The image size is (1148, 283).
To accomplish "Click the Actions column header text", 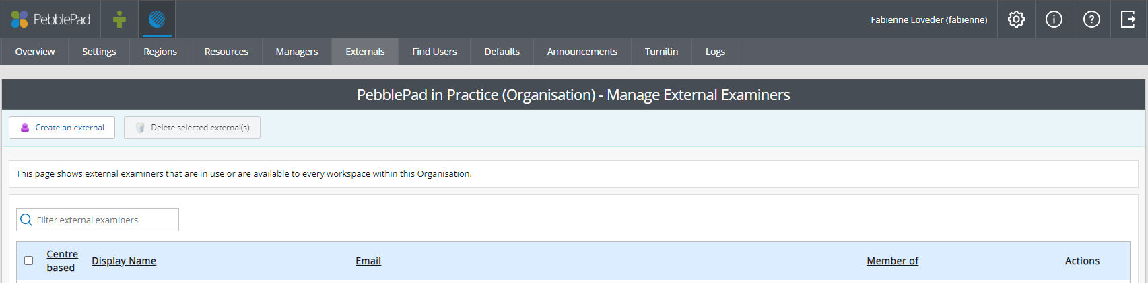I will point(1082,261).
